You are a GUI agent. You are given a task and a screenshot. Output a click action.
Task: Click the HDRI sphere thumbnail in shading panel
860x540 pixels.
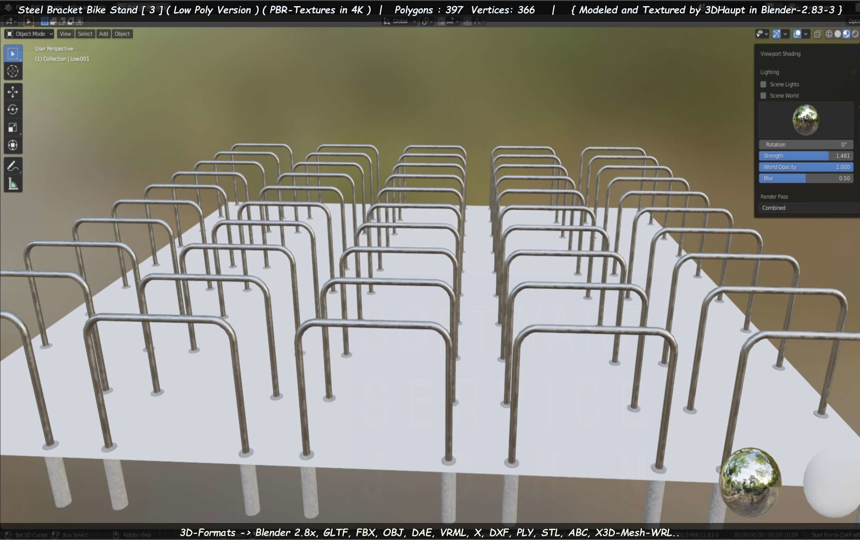806,120
